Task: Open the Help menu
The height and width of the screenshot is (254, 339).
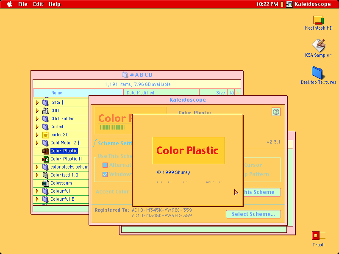Action: pos(55,4)
